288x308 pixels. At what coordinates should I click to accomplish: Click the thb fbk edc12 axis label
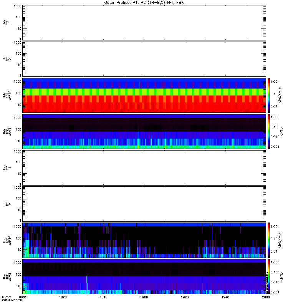[x=7, y=95]
